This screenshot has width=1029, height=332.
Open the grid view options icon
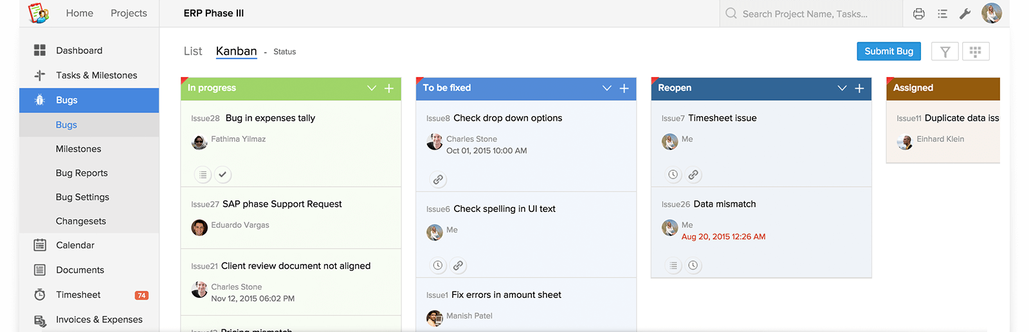pyautogui.click(x=975, y=52)
